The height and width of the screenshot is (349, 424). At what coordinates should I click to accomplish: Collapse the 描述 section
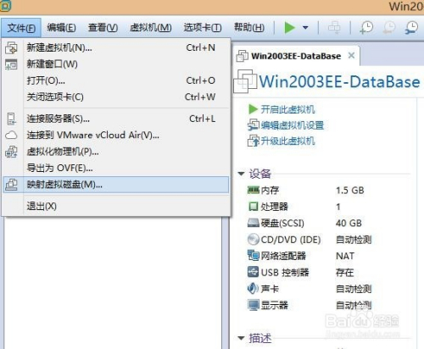click(x=241, y=338)
